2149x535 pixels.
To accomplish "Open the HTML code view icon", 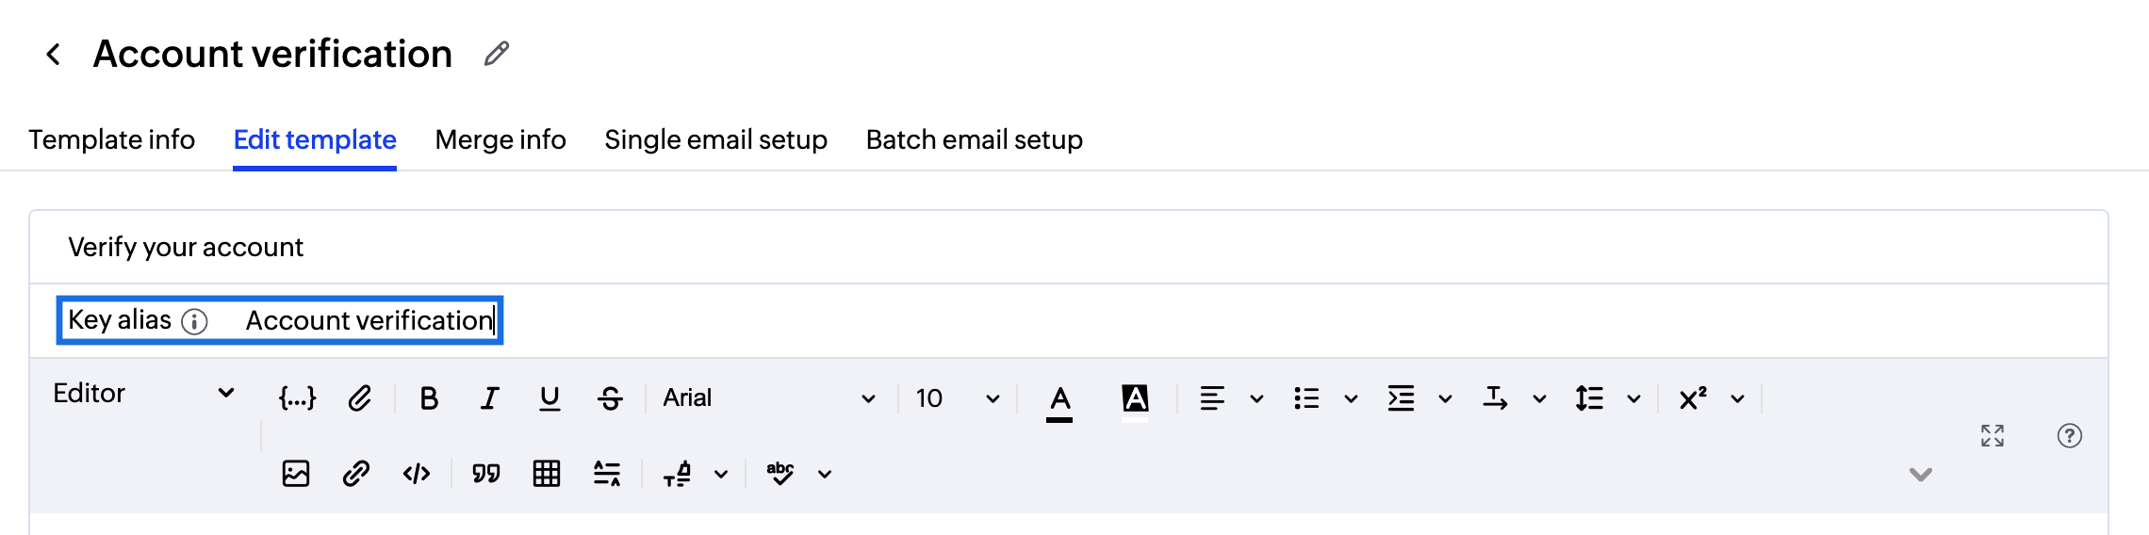I will pos(416,473).
